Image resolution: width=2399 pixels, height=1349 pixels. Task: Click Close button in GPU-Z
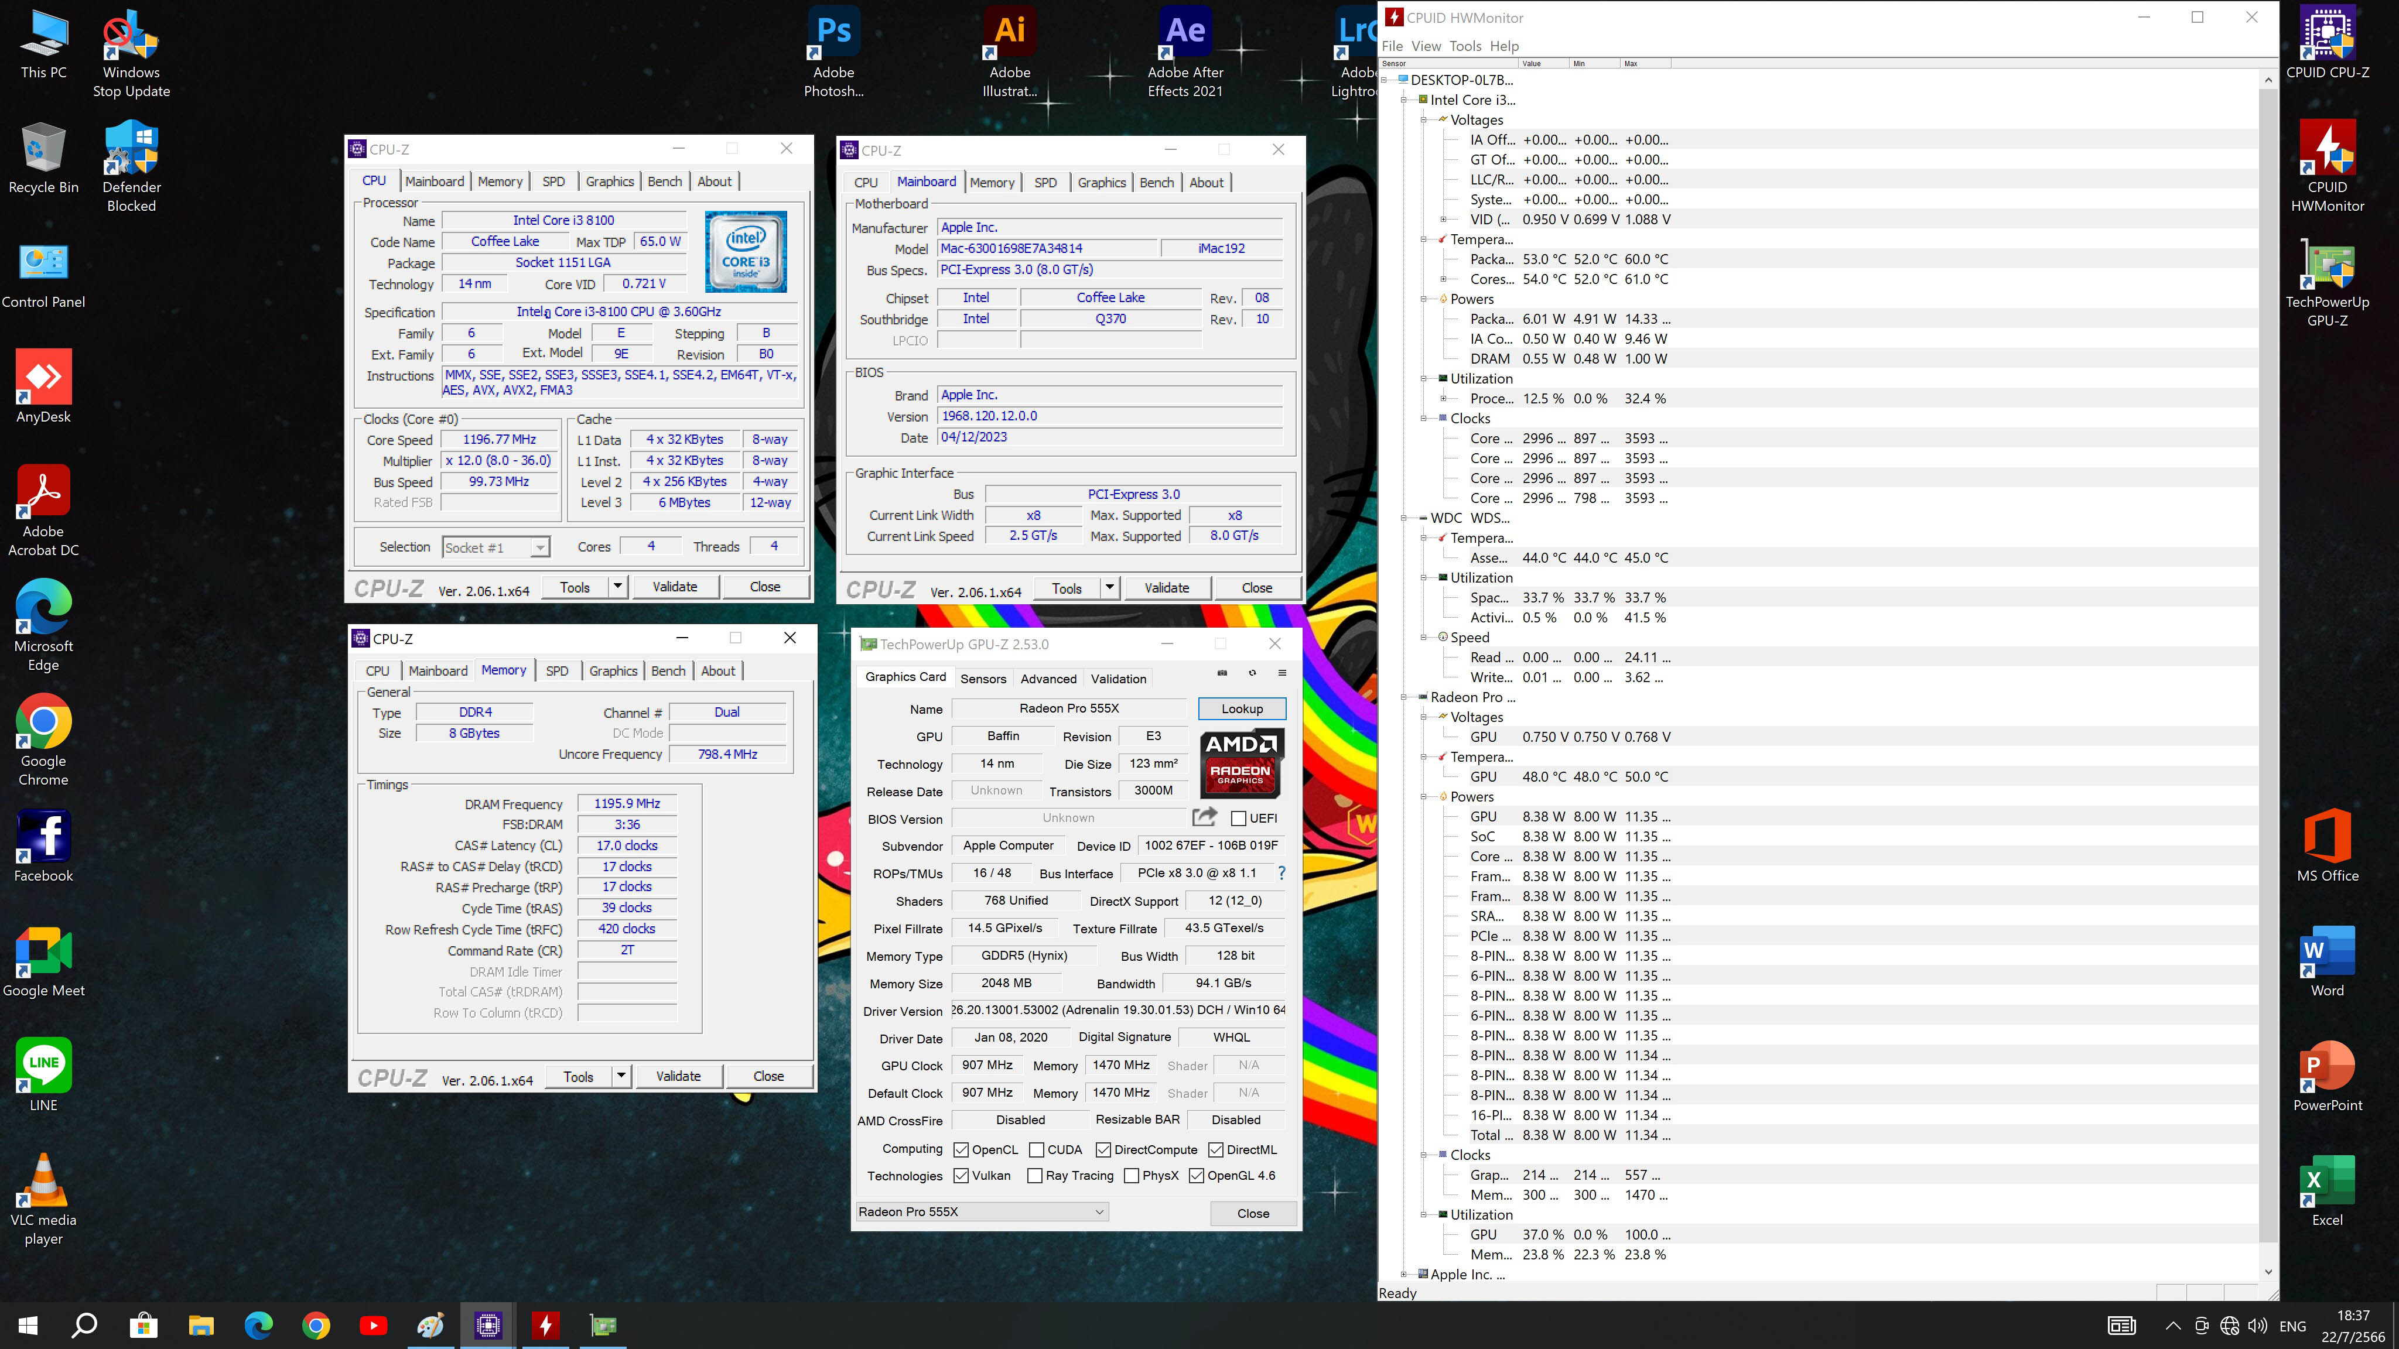[x=1253, y=1213]
